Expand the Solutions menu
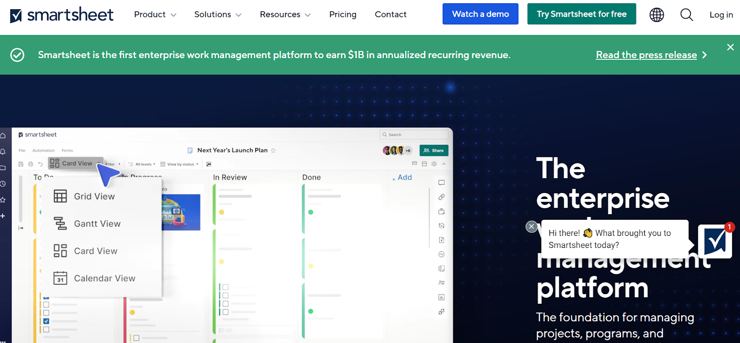The width and height of the screenshot is (740, 343). [x=218, y=15]
